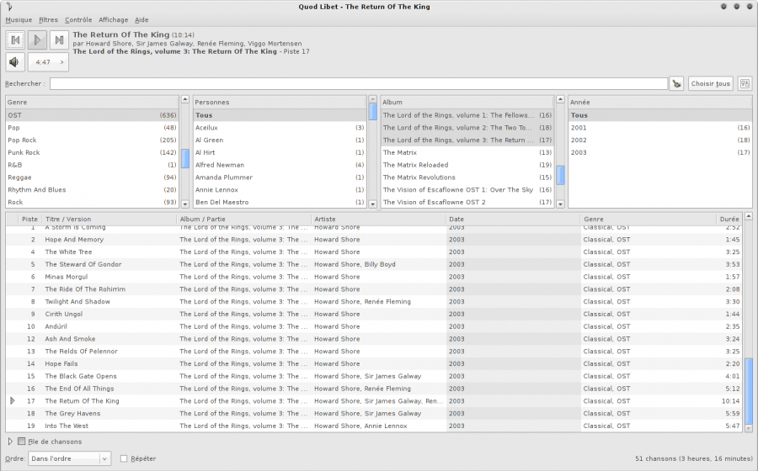
Task: Click the Genre pane scrollbar thumb
Action: click(x=184, y=159)
